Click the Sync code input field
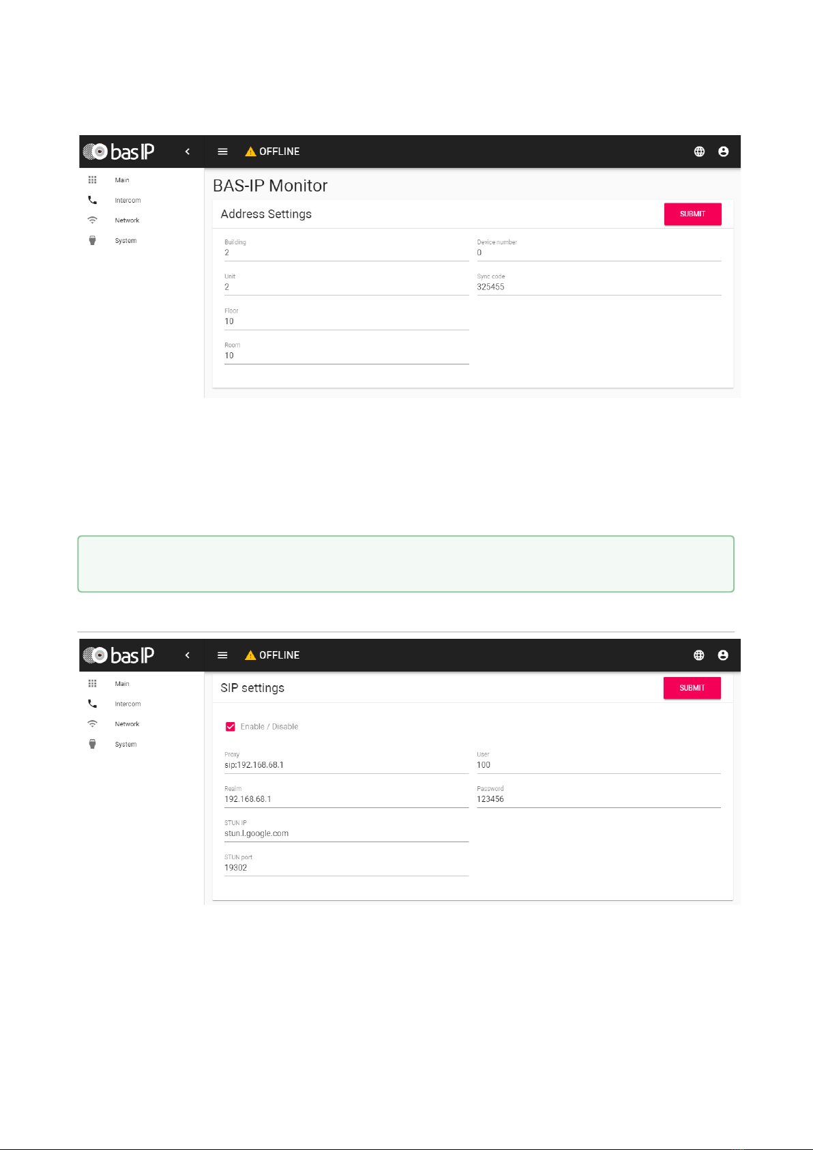The height and width of the screenshot is (1150, 813). point(598,287)
